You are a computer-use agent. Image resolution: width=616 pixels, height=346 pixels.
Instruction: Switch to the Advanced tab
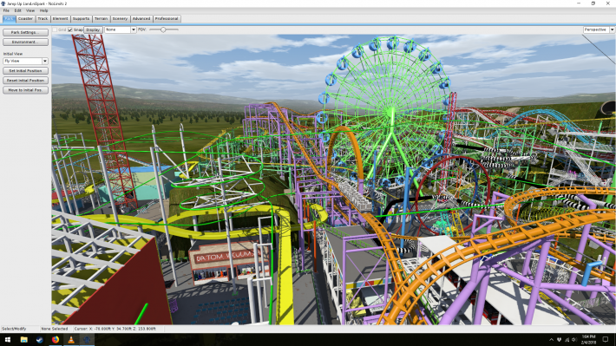pyautogui.click(x=141, y=19)
